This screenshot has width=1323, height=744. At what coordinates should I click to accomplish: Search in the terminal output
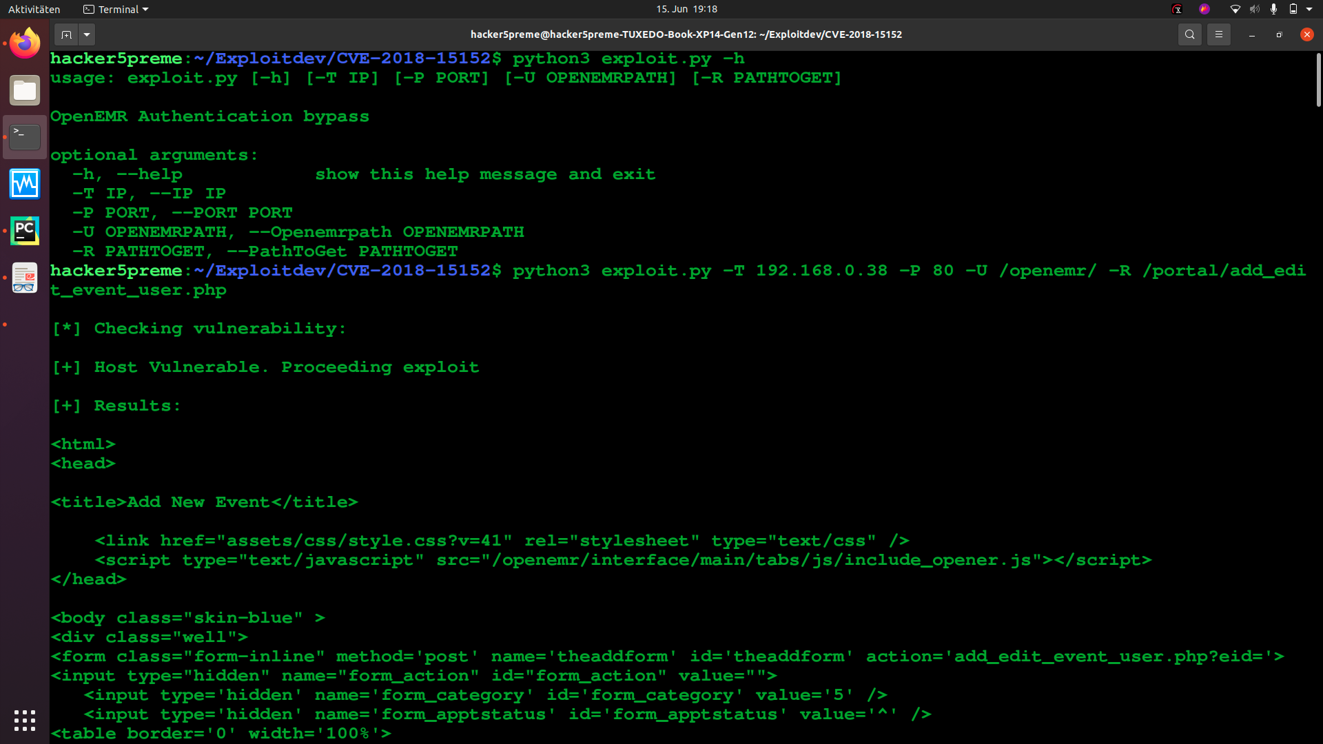pyautogui.click(x=1189, y=34)
